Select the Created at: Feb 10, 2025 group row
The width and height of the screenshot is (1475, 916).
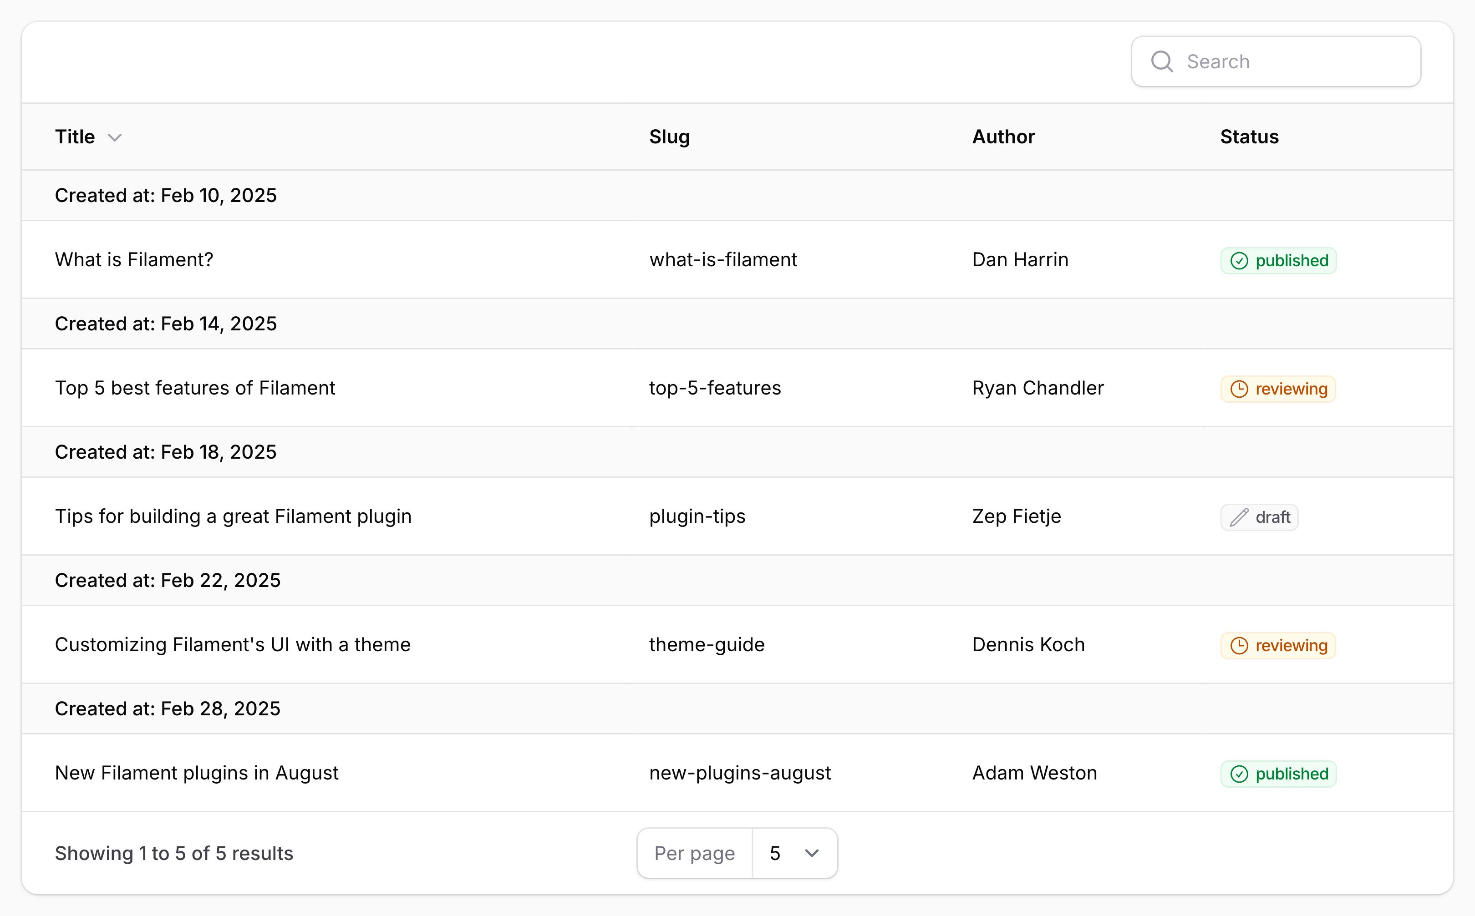tap(737, 196)
